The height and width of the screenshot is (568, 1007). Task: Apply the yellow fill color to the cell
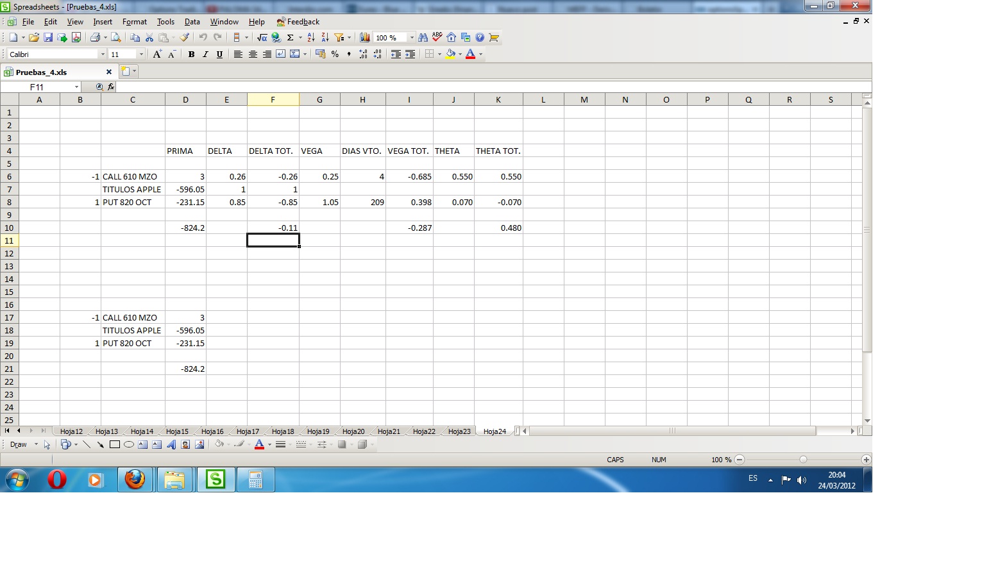pyautogui.click(x=450, y=54)
